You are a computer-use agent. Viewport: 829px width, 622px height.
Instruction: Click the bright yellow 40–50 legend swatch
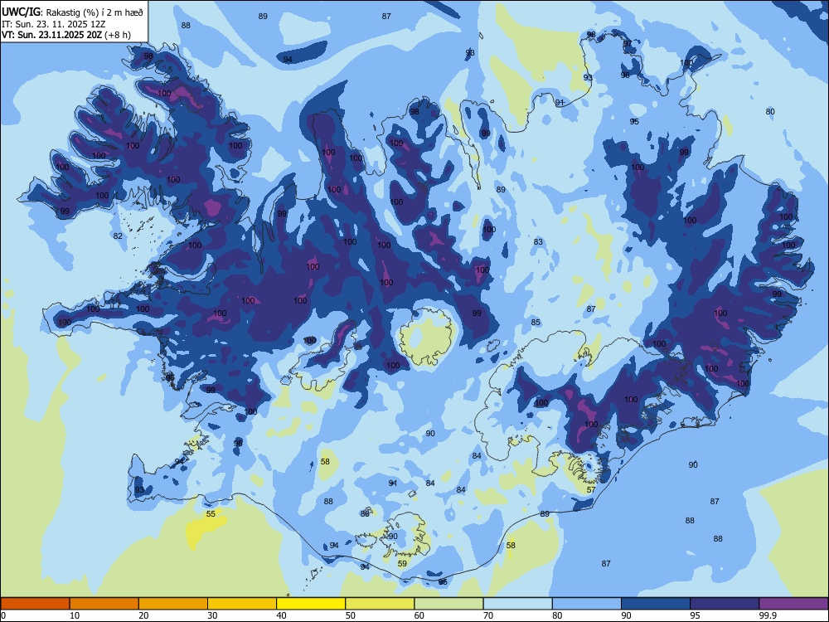[x=311, y=604]
